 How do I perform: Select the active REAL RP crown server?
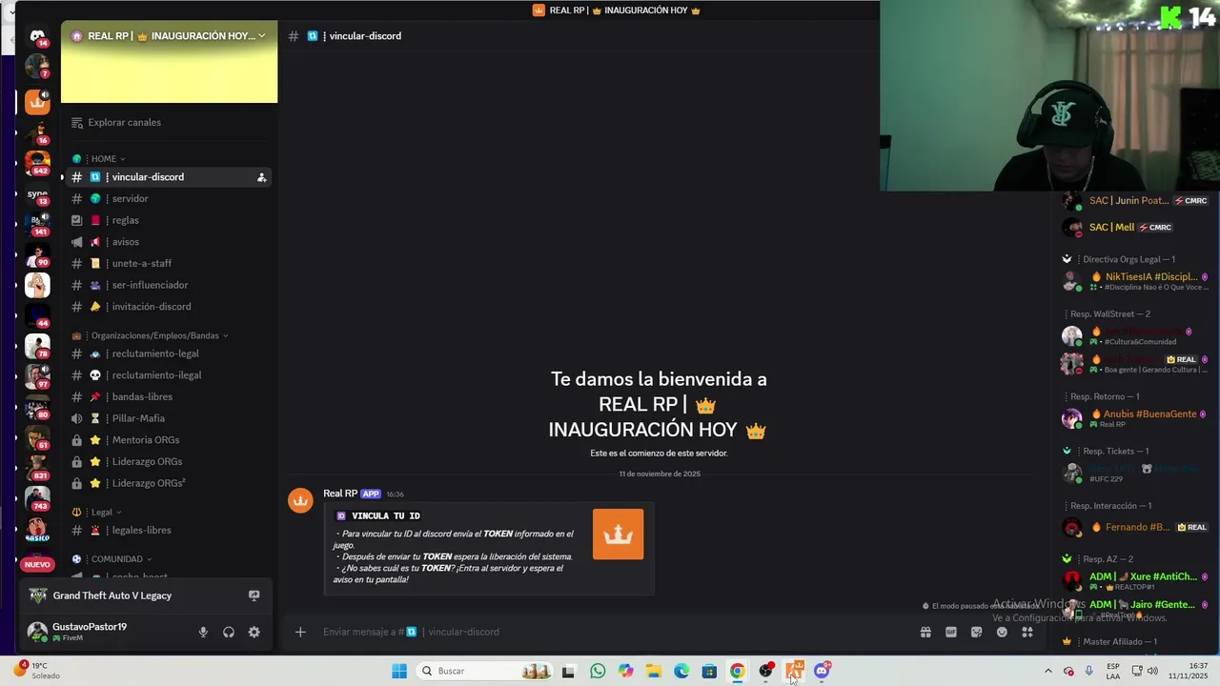coord(37,101)
